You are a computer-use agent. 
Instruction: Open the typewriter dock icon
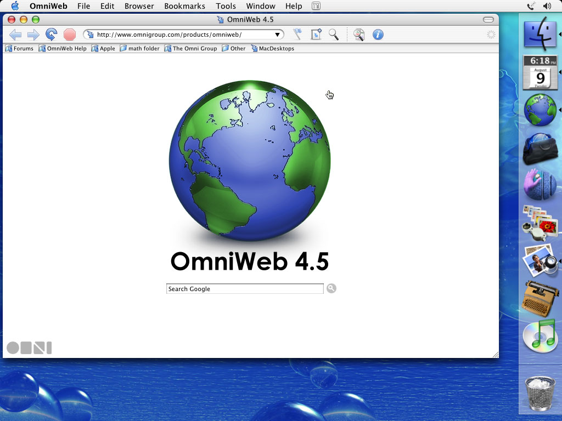[540, 299]
